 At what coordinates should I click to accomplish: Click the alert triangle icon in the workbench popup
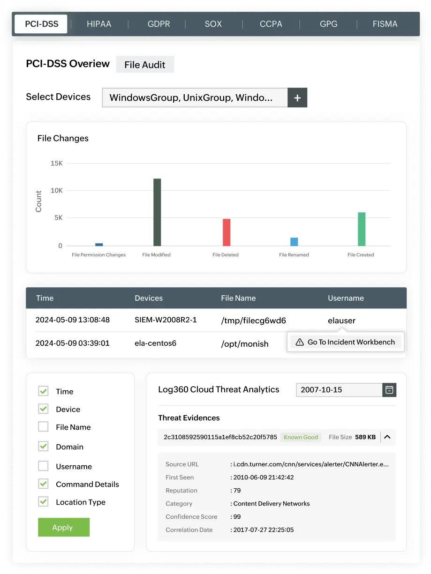[x=299, y=342]
